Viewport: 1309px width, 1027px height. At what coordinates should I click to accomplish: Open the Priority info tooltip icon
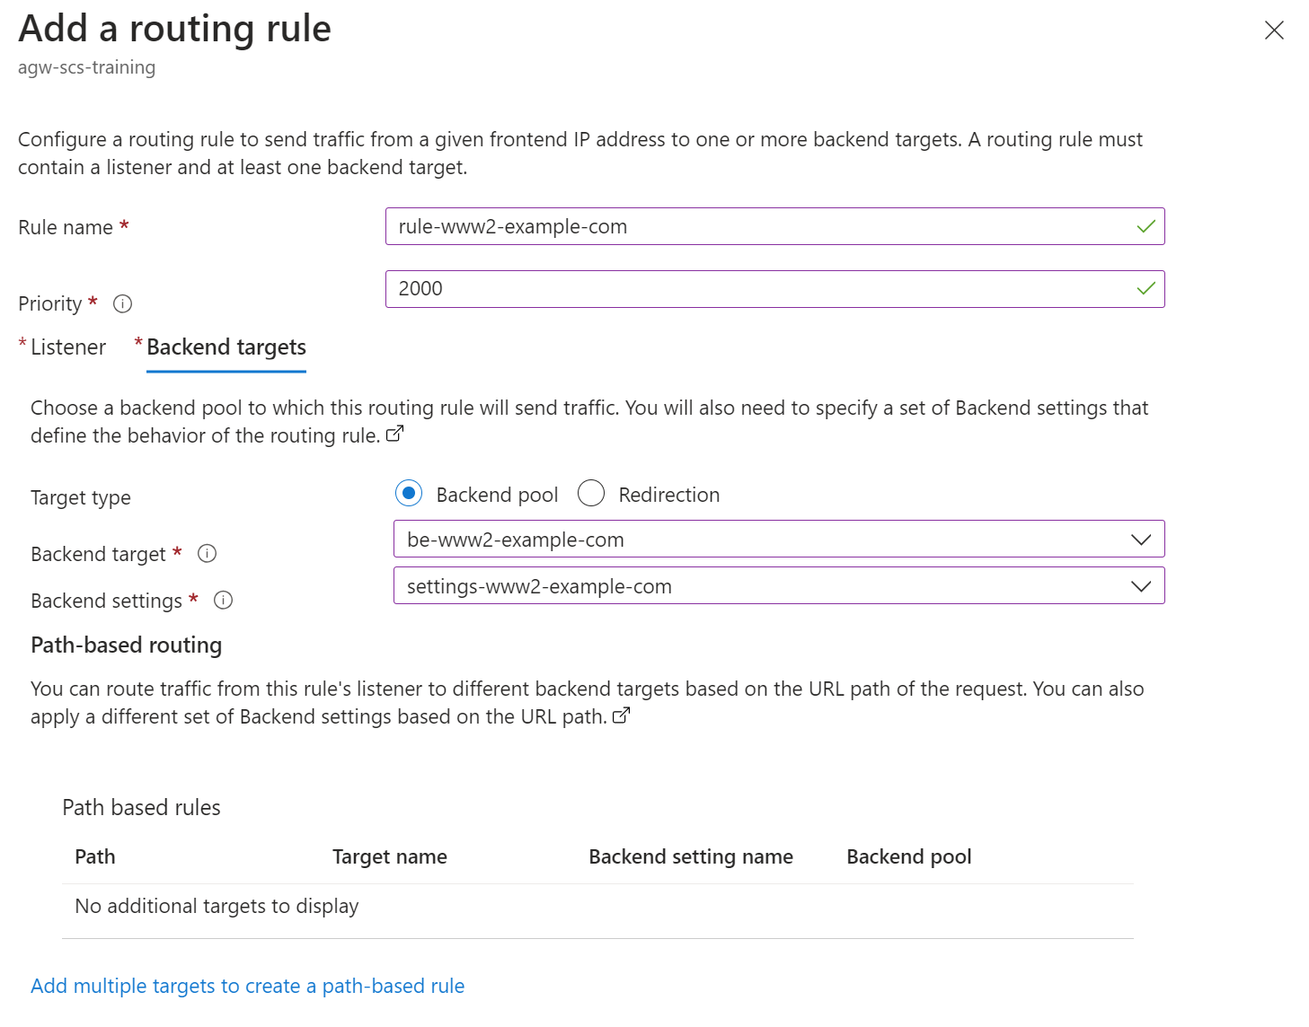[123, 304]
